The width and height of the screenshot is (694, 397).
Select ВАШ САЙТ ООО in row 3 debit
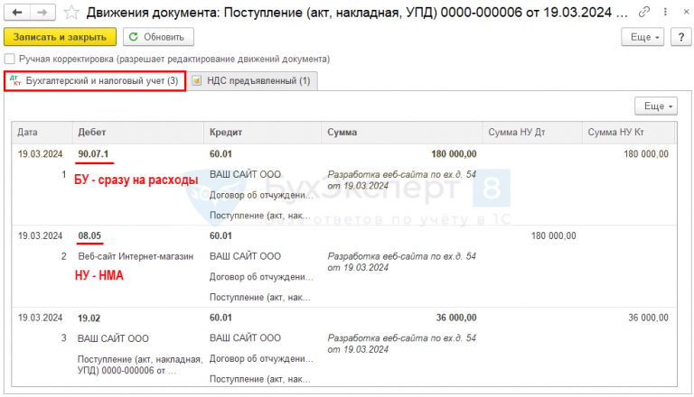113,338
